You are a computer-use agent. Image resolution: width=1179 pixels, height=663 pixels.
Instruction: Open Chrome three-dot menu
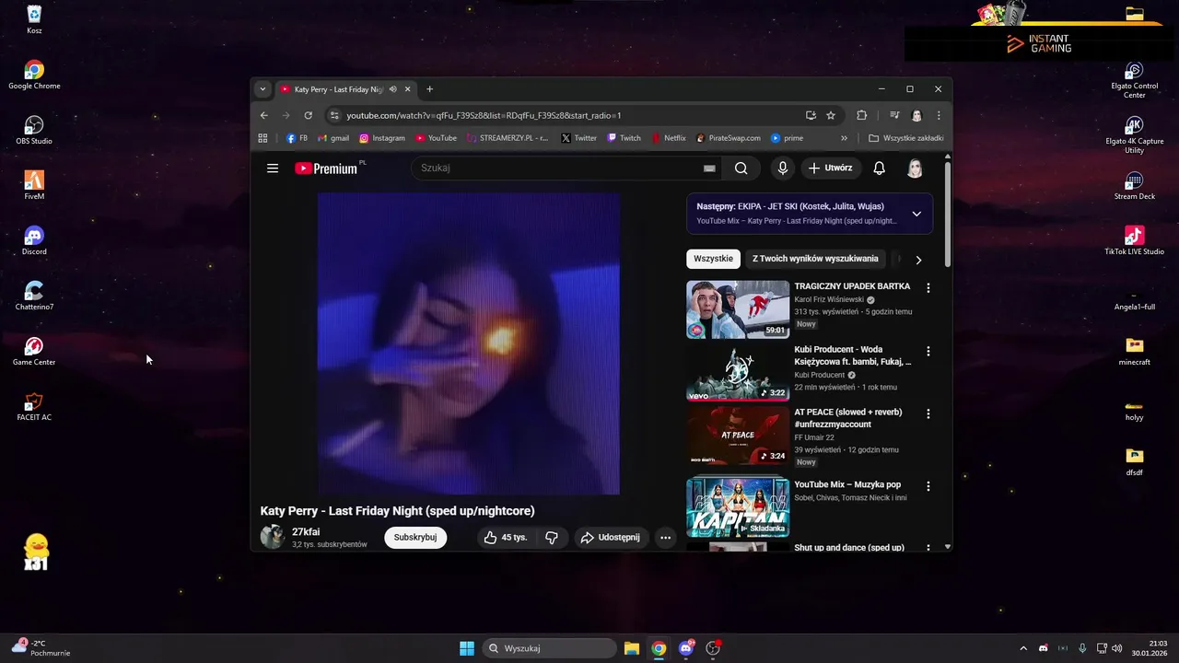(939, 115)
